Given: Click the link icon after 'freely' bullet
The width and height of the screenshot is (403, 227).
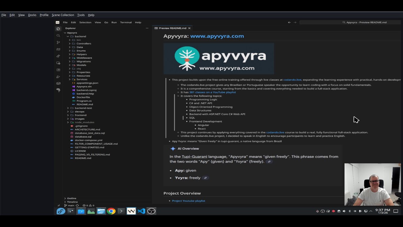Looking at the screenshot, I should (206, 178).
